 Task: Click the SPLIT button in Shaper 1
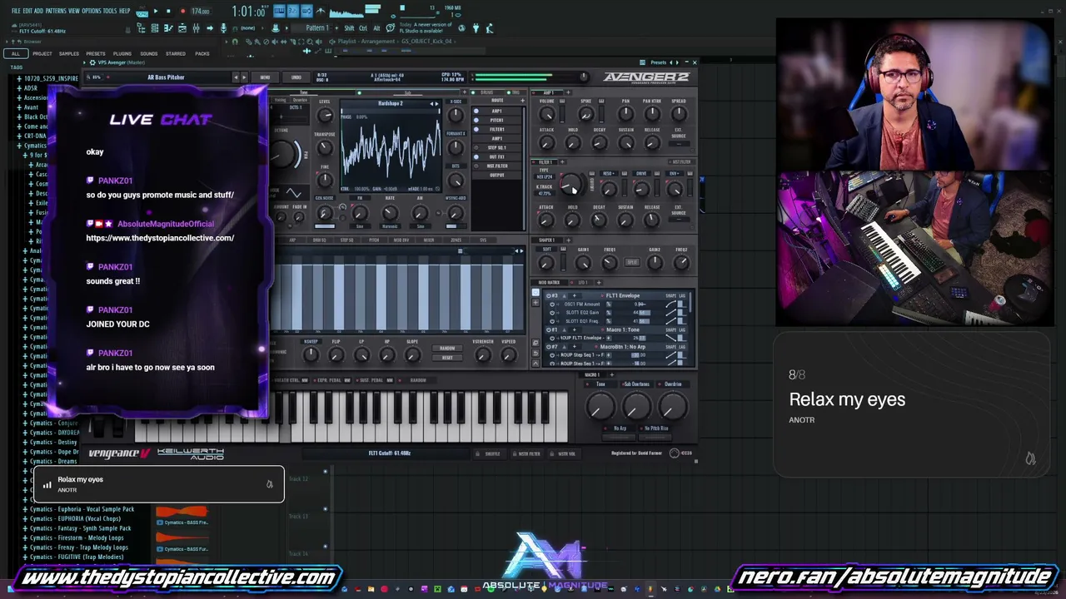[x=632, y=262]
